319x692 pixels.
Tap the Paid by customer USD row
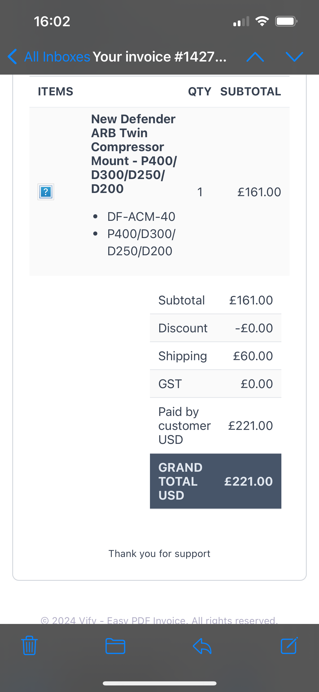[x=216, y=426]
